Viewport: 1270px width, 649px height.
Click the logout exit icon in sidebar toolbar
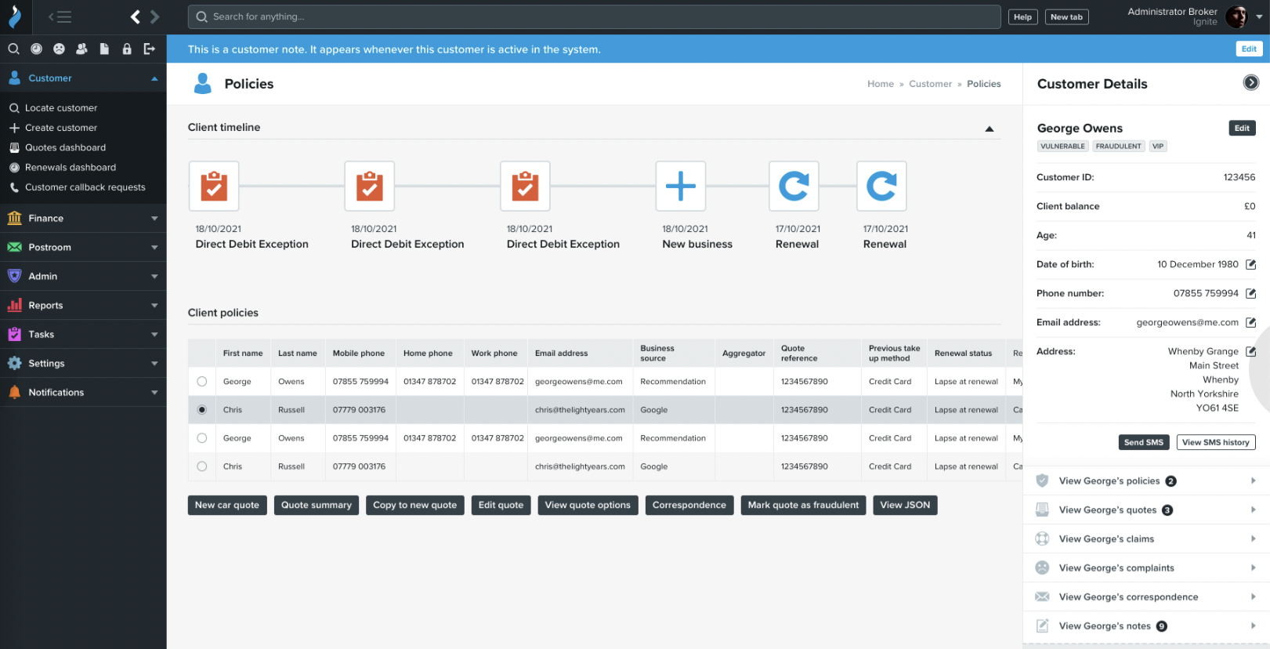[149, 49]
